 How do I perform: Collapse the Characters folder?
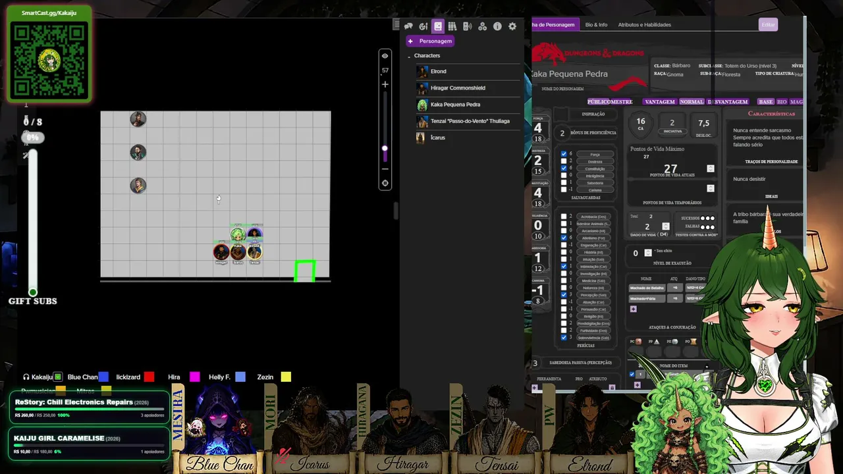pyautogui.click(x=409, y=56)
